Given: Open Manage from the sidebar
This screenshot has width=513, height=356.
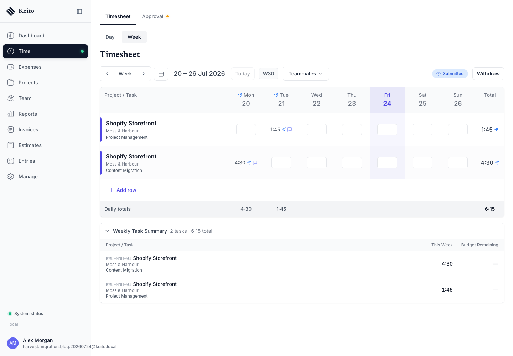Looking at the screenshot, I should pyautogui.click(x=45, y=177).
